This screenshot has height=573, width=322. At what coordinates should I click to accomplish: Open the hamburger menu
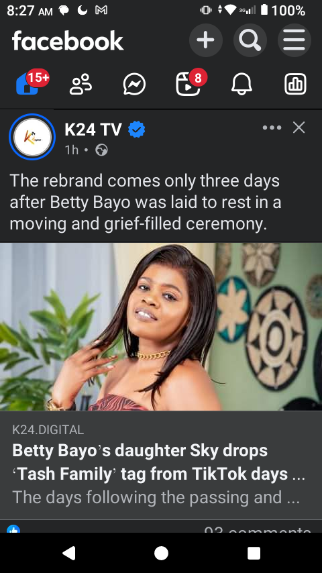point(294,40)
